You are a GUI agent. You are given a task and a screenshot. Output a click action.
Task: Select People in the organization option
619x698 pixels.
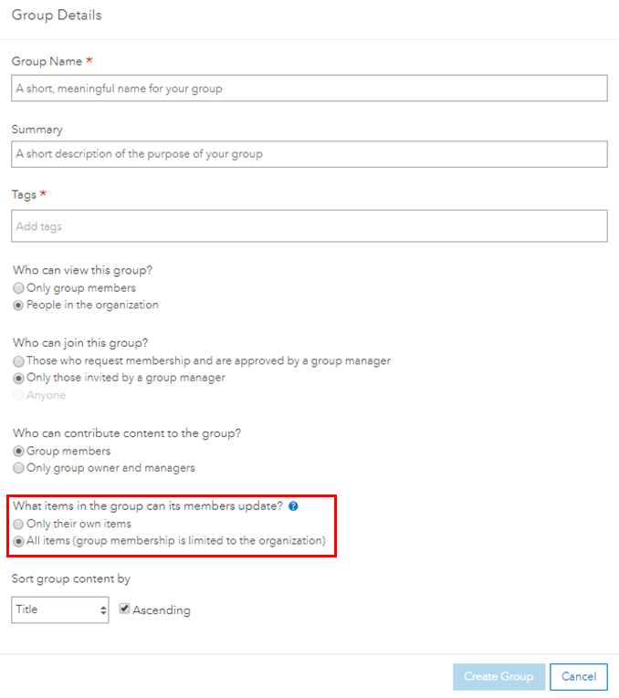pyautogui.click(x=18, y=306)
